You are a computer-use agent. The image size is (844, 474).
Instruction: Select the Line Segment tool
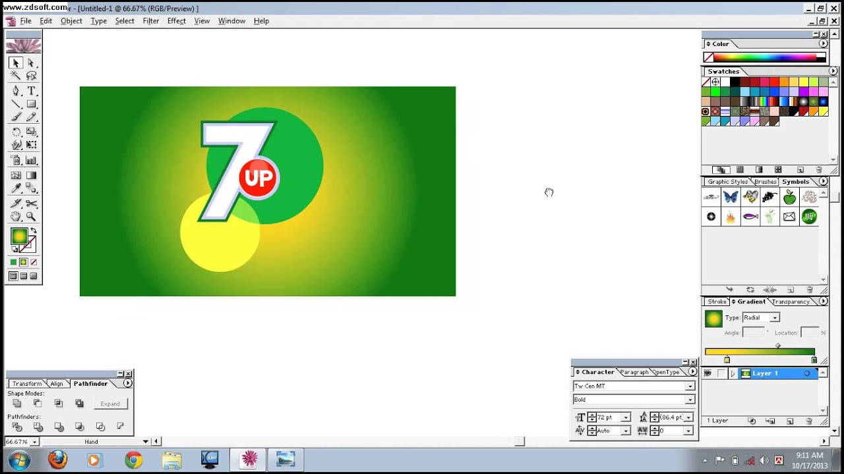click(15, 104)
